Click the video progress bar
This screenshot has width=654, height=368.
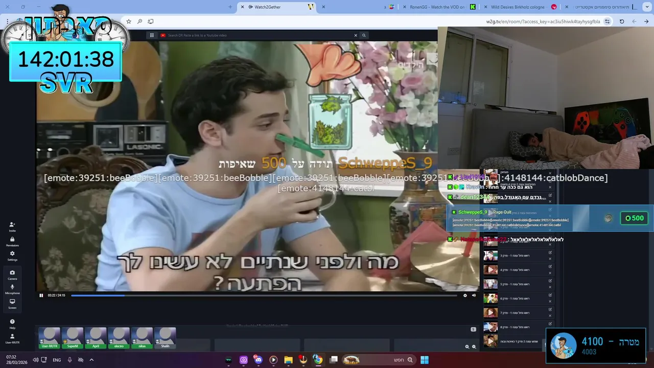[x=264, y=295]
